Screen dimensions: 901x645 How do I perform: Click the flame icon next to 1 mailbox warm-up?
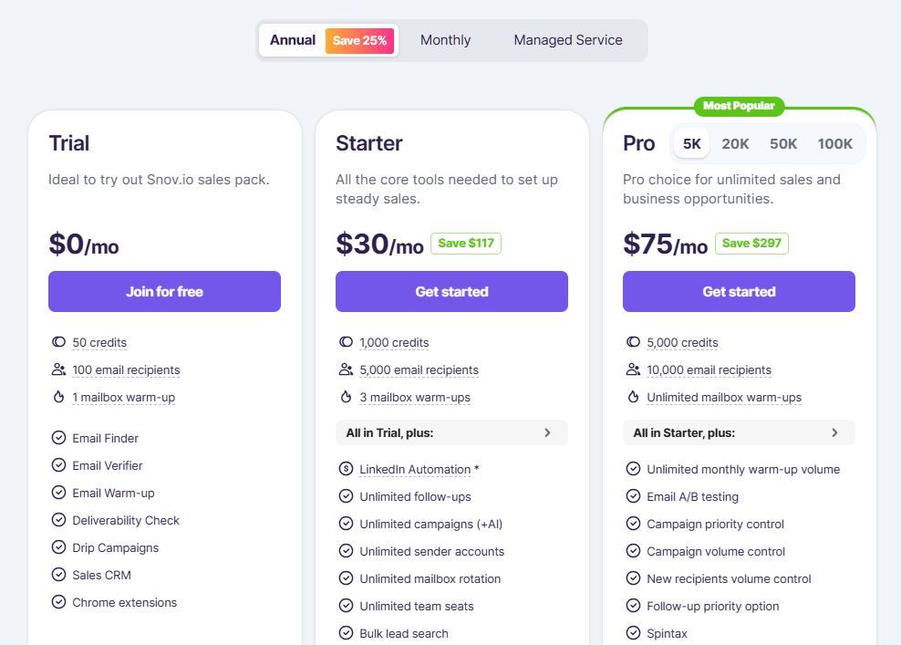[59, 397]
